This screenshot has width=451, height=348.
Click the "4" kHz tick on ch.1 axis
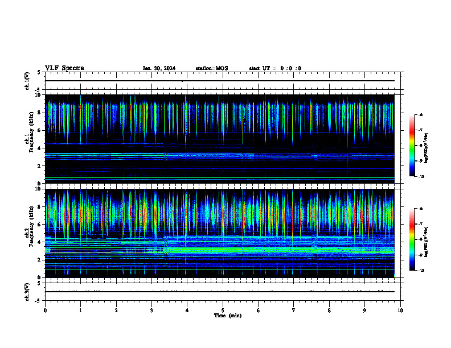(x=39, y=148)
